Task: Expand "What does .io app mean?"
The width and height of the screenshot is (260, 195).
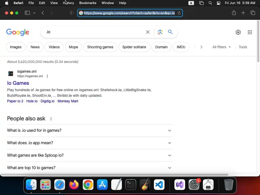Action: pos(90,143)
